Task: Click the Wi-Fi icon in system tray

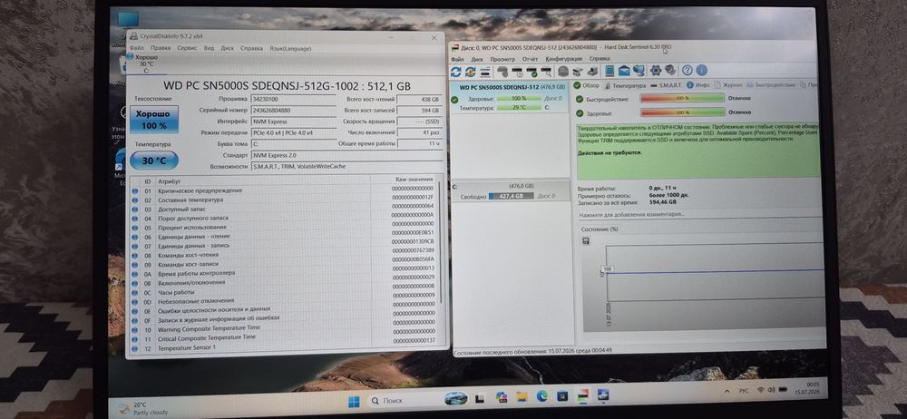Action: click(761, 391)
